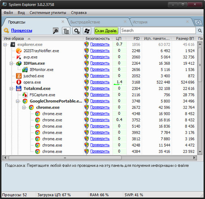
Task: Close the Процессы tab with its X
Action: (63, 22)
